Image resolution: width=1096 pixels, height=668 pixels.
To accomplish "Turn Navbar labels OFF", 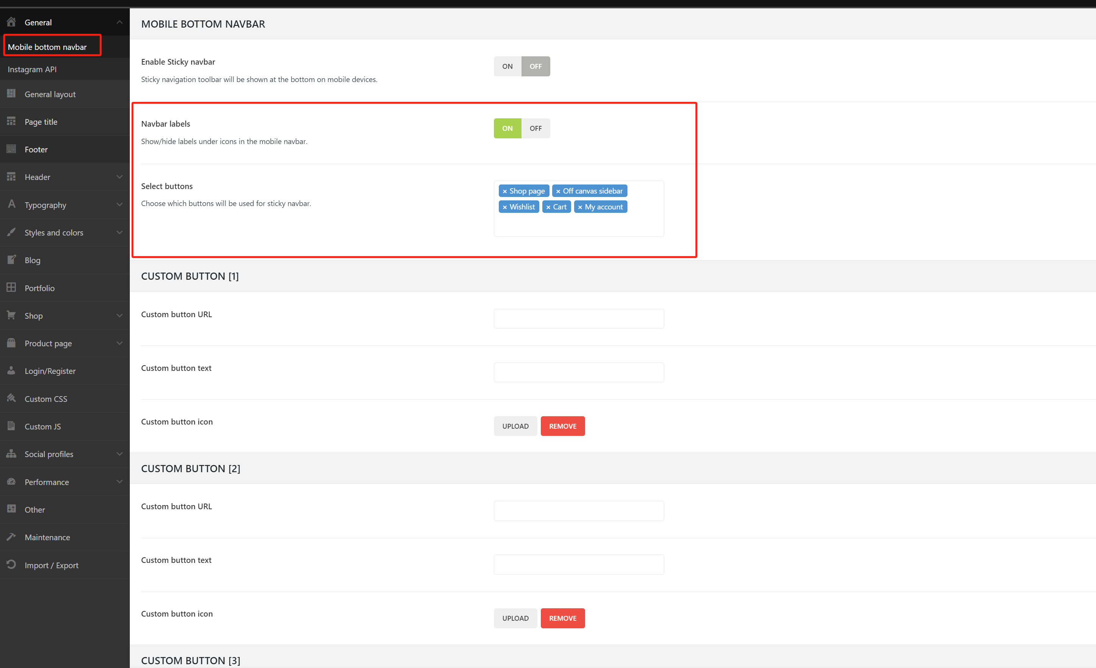I will coord(536,128).
